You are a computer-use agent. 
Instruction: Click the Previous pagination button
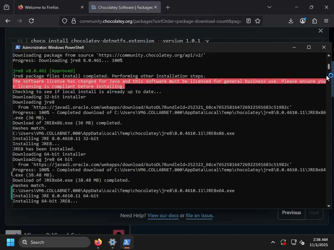point(291,213)
